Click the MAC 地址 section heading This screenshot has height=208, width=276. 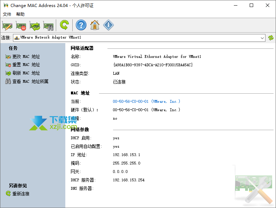click(x=80, y=93)
